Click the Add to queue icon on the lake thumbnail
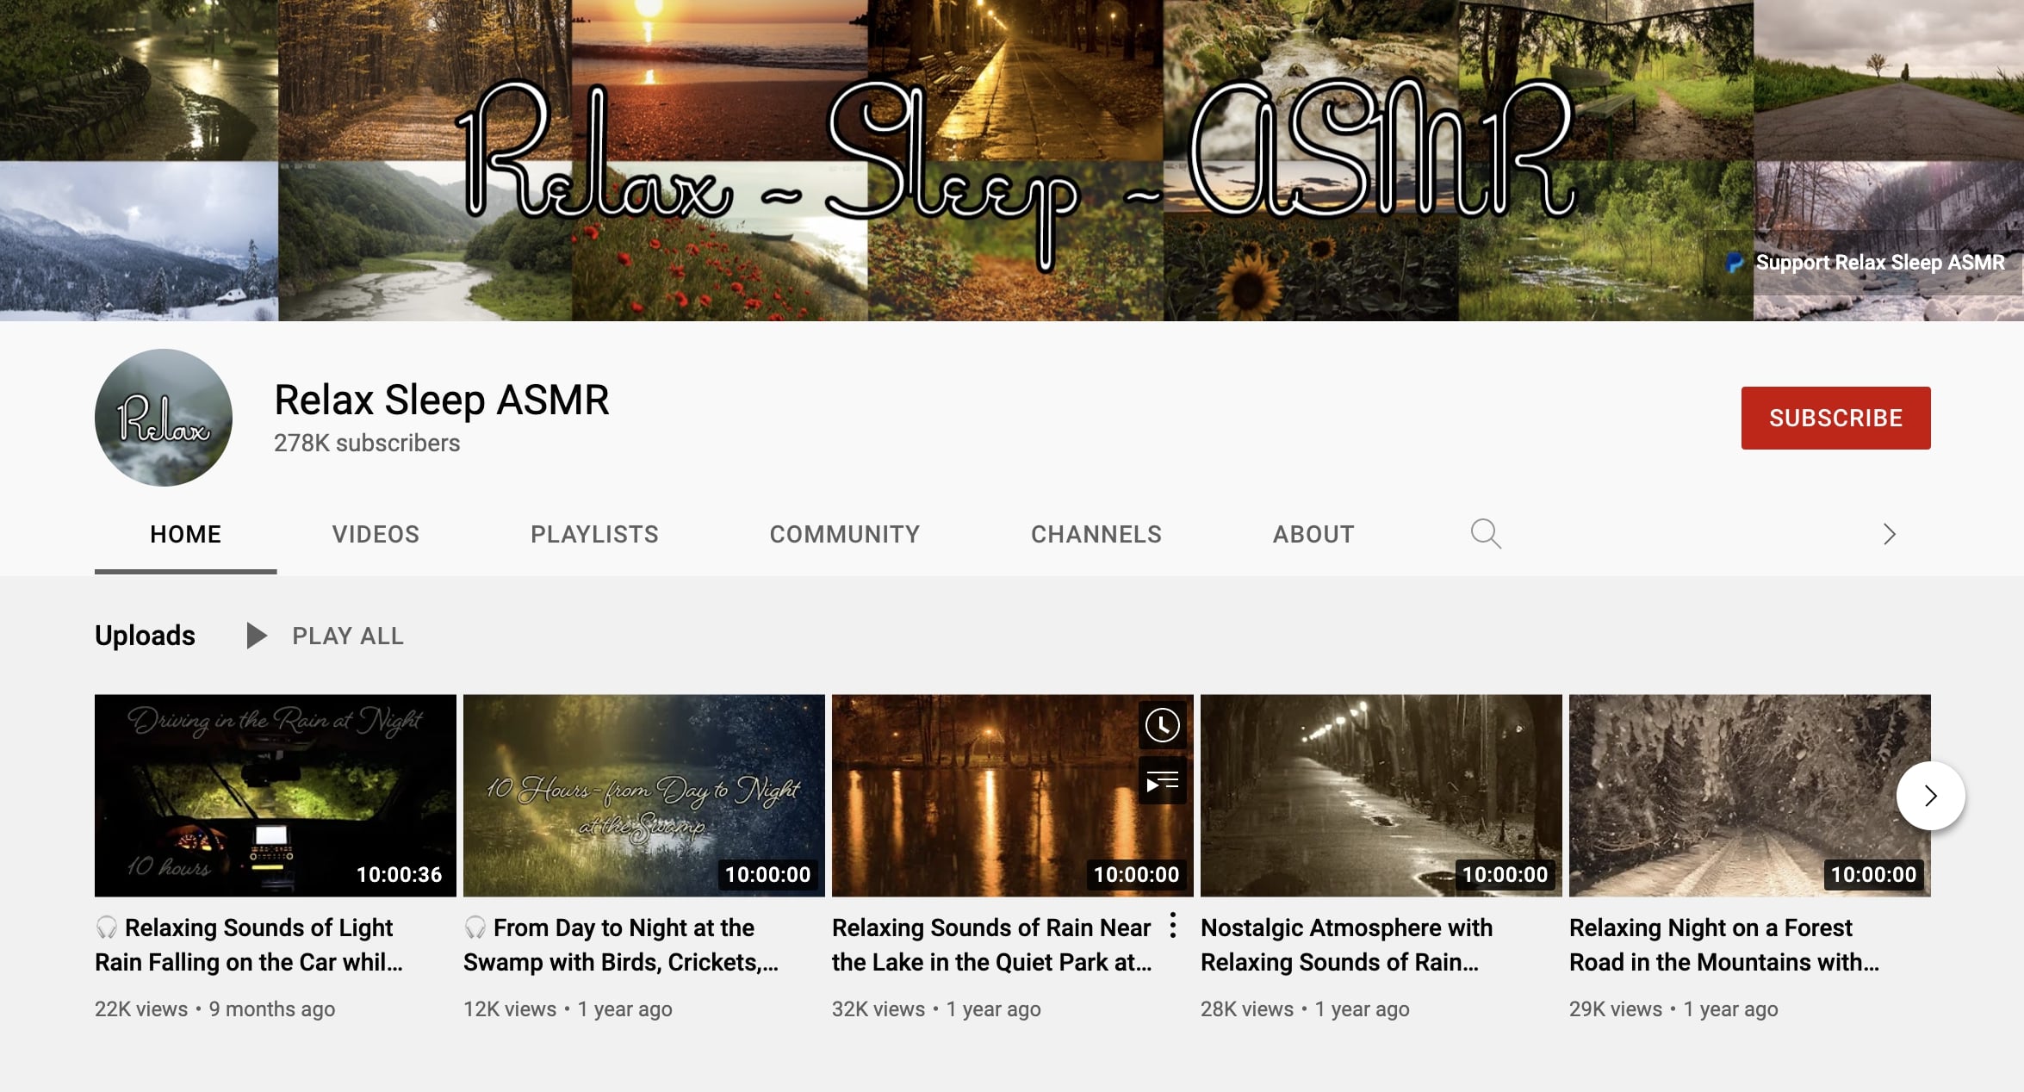The width and height of the screenshot is (2024, 1092). pos(1162,780)
